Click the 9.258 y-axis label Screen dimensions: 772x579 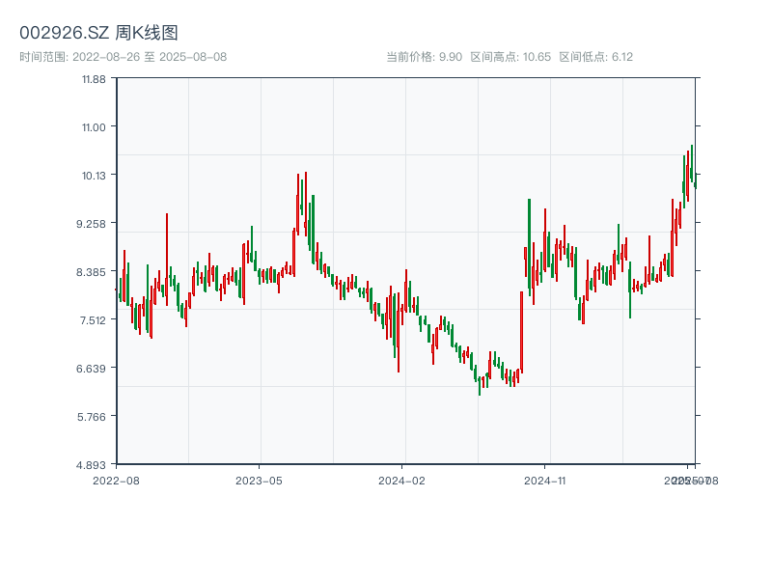point(93,223)
